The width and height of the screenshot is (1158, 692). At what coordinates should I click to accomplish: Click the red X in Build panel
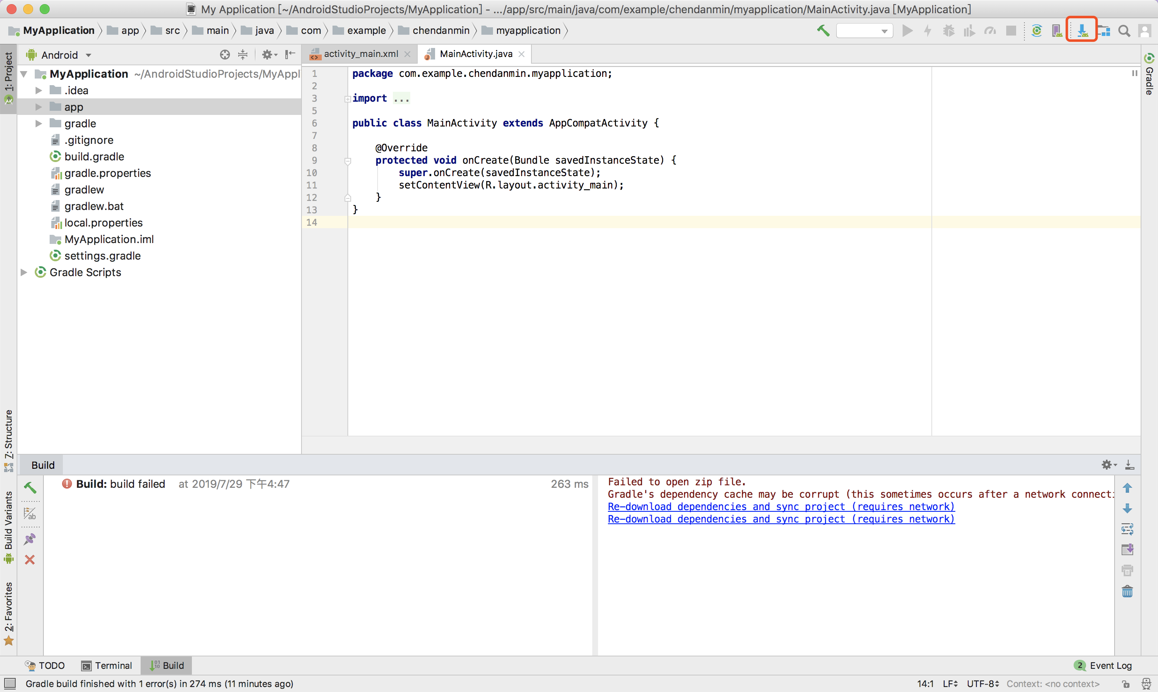[x=30, y=560]
